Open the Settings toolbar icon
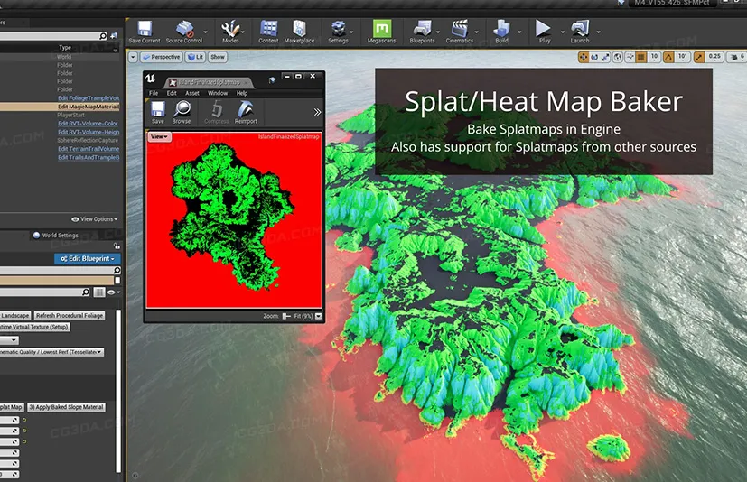The width and height of the screenshot is (747, 482). 338,32
